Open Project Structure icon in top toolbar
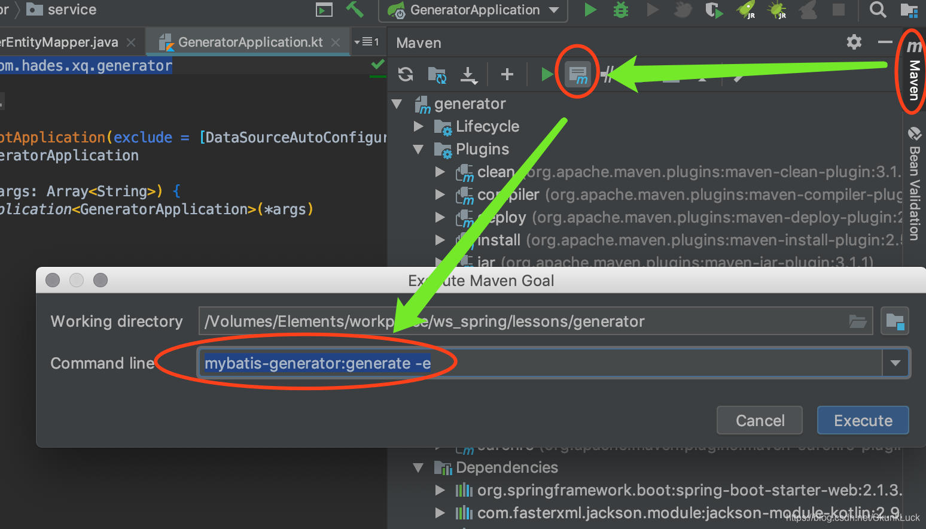Screen dimensions: 926x529 (x=909, y=10)
